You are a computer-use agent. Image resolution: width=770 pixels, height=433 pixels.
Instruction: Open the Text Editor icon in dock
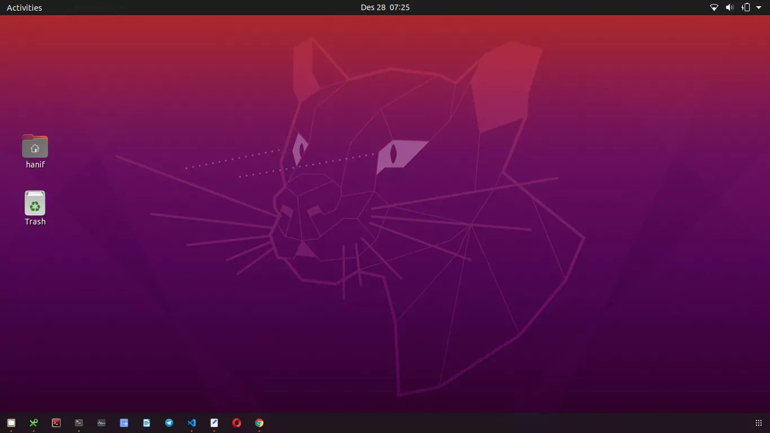pyautogui.click(x=214, y=423)
